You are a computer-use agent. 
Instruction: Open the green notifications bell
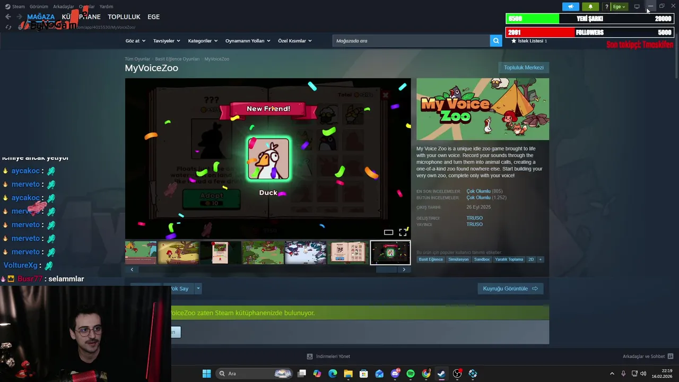pos(590,7)
